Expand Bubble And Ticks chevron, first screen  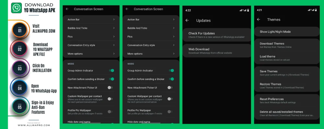tap(114, 28)
